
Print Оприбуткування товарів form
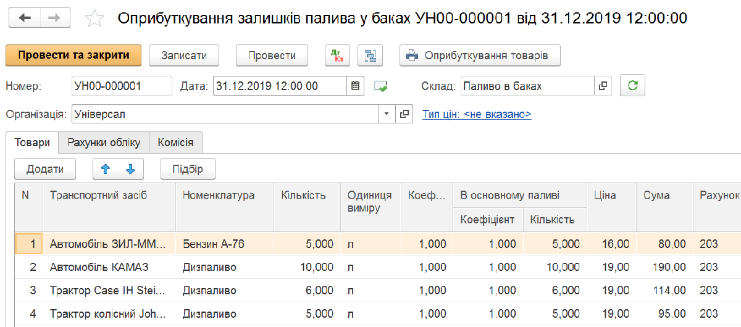point(480,56)
